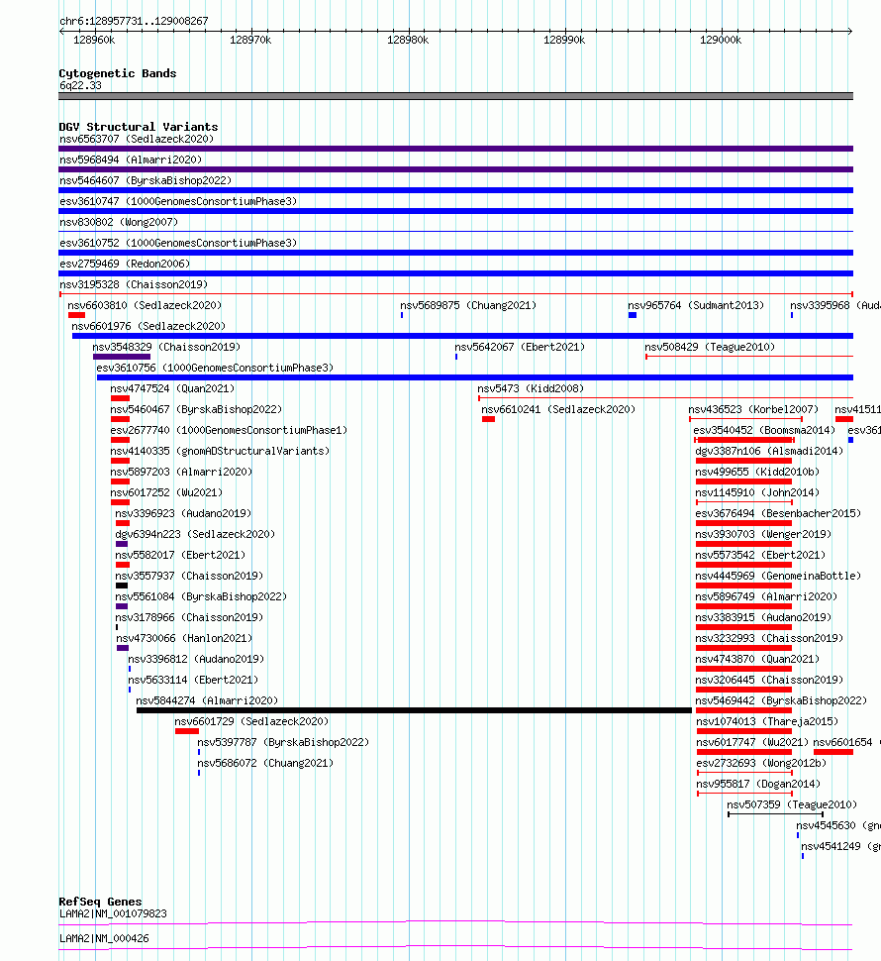
Task: Click the nsv5573542 (Ebert2021) label
Action: (x=760, y=556)
